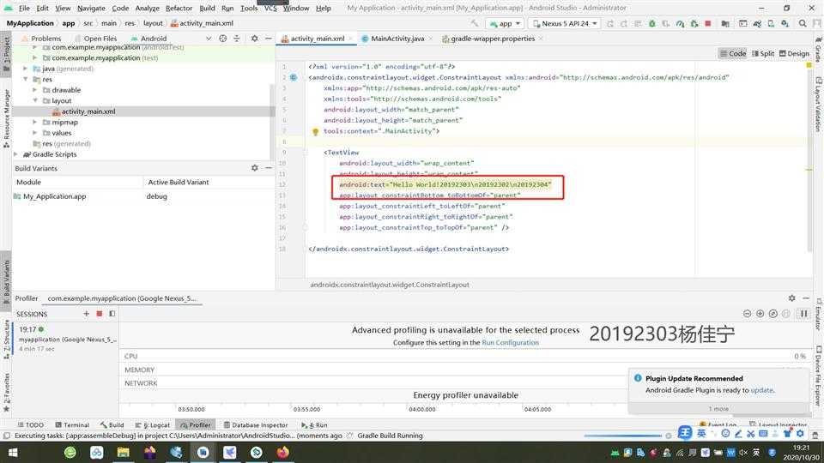824x463 pixels.
Task: Open Firefox from Windows taskbar
Action: pos(282,452)
